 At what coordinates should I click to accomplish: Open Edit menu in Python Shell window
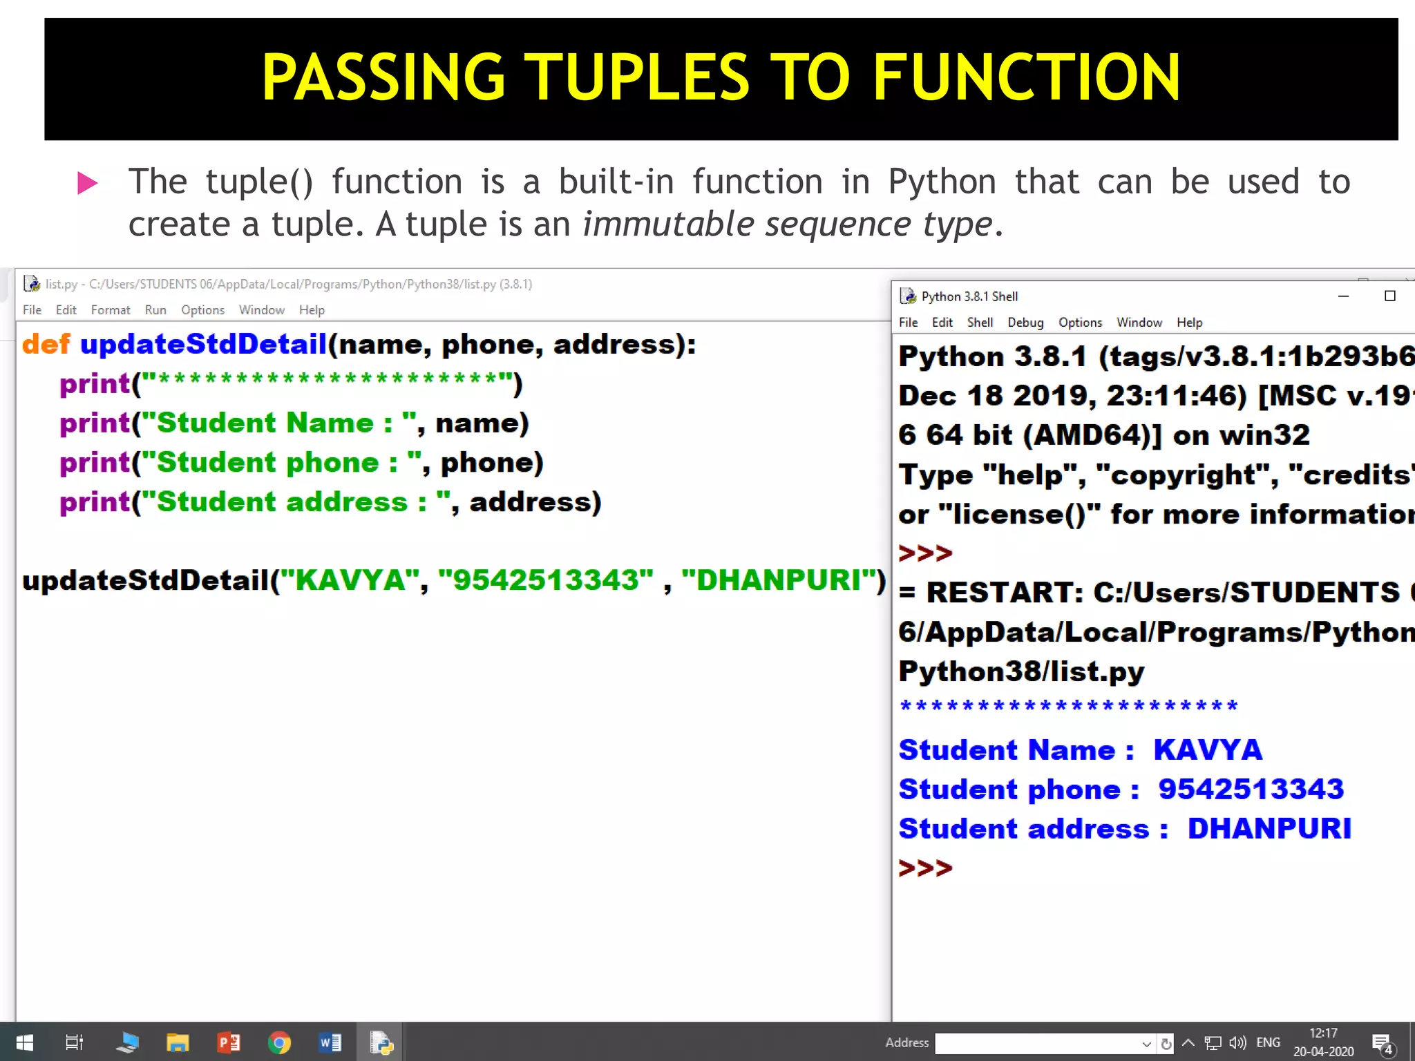(942, 323)
